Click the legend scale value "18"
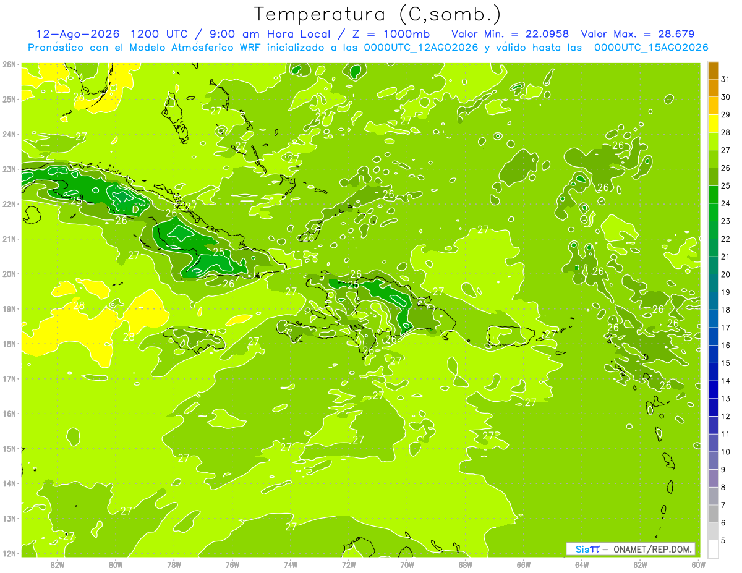Viewport: 742px width, 573px height. (x=725, y=310)
